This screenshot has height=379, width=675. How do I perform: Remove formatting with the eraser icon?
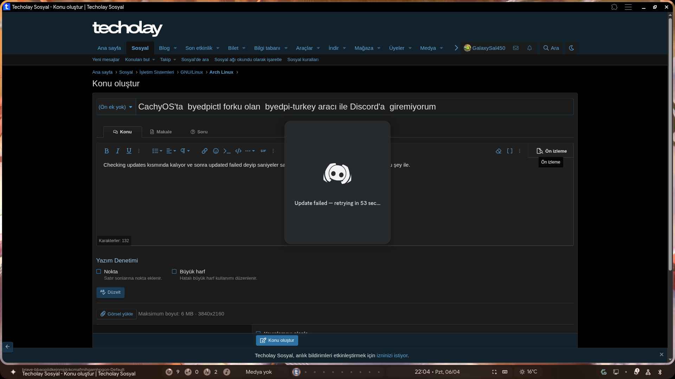[x=499, y=151]
